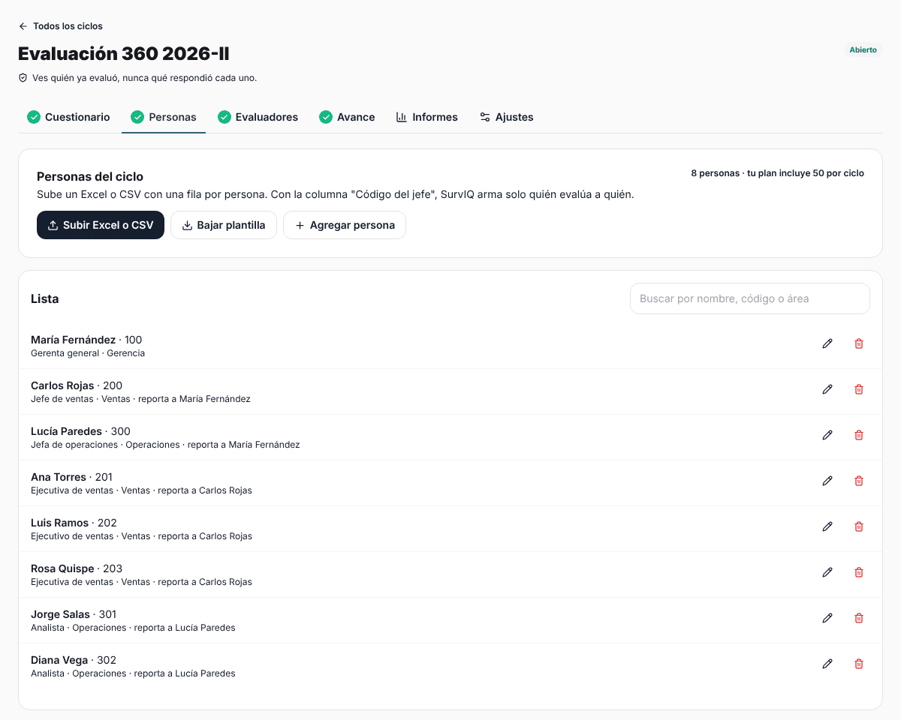Click the plan text "8 personas · tu plan incluye 50 por ciclo"
This screenshot has height=720, width=901.
778,173
